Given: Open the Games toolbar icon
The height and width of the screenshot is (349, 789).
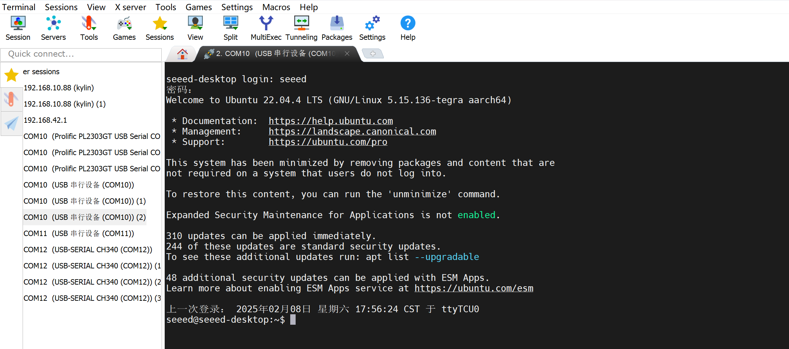Looking at the screenshot, I should tap(124, 28).
